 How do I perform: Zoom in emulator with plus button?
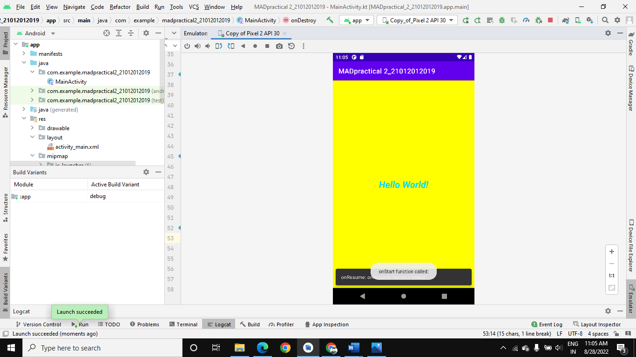(612, 251)
